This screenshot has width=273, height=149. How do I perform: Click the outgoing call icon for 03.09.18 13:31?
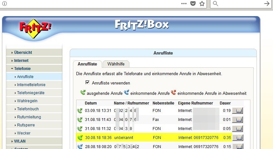pyautogui.click(x=80, y=111)
